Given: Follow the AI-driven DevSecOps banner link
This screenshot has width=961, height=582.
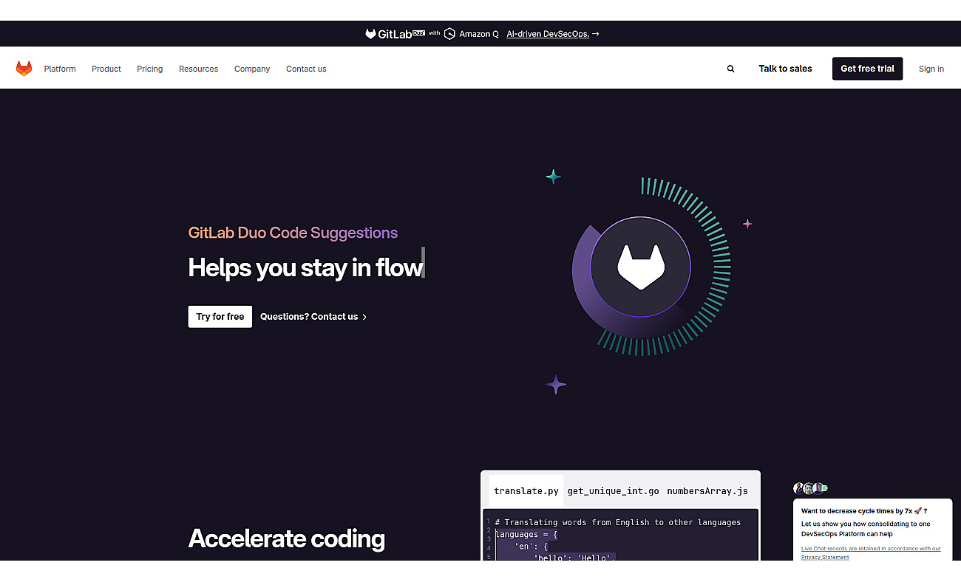Looking at the screenshot, I should 553,34.
